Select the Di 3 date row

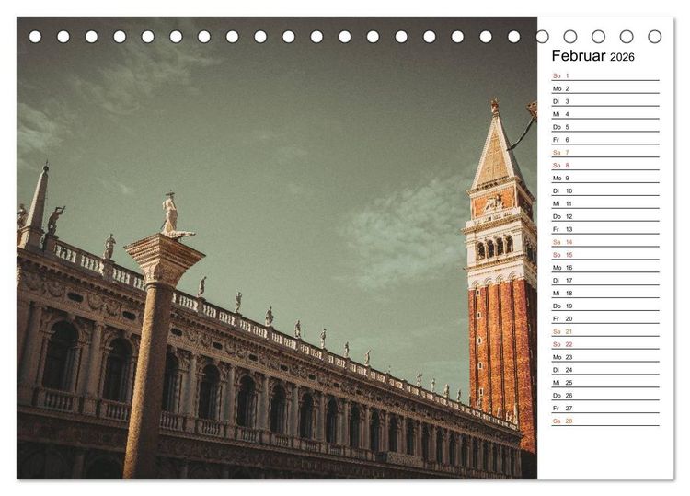(x=605, y=101)
